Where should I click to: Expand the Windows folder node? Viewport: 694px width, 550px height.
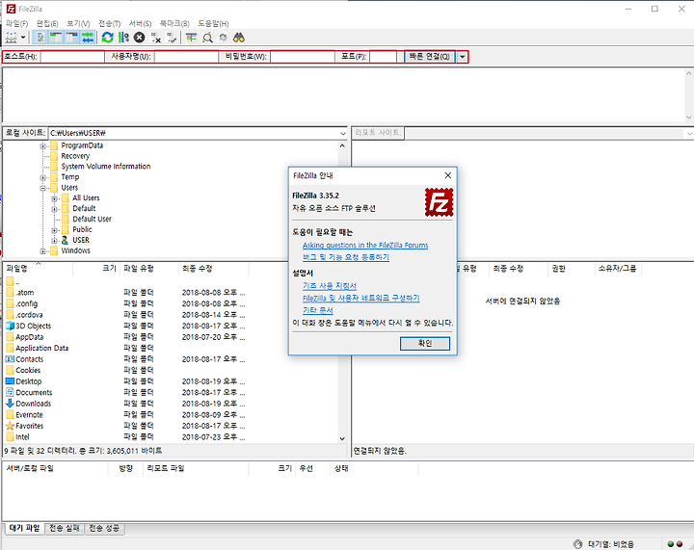point(43,251)
